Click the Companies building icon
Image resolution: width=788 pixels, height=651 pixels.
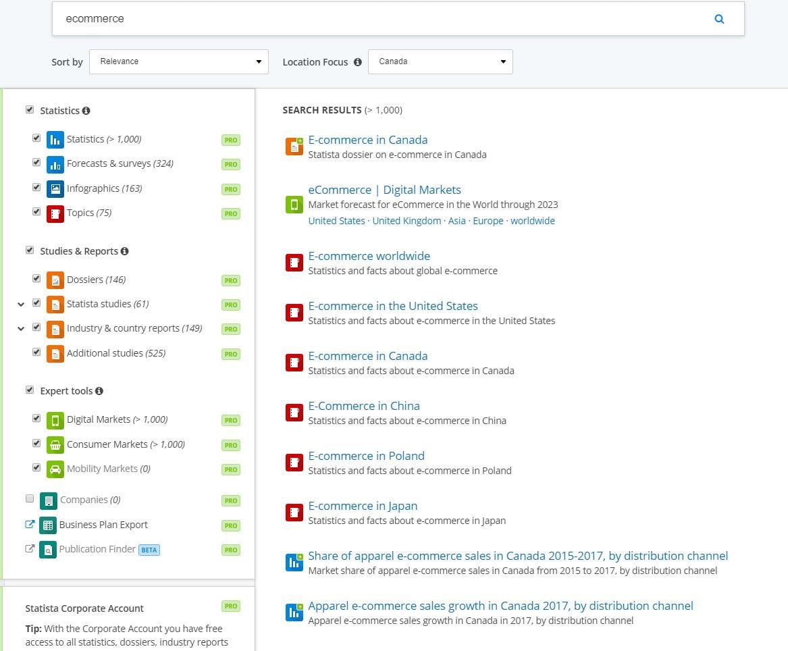point(48,500)
